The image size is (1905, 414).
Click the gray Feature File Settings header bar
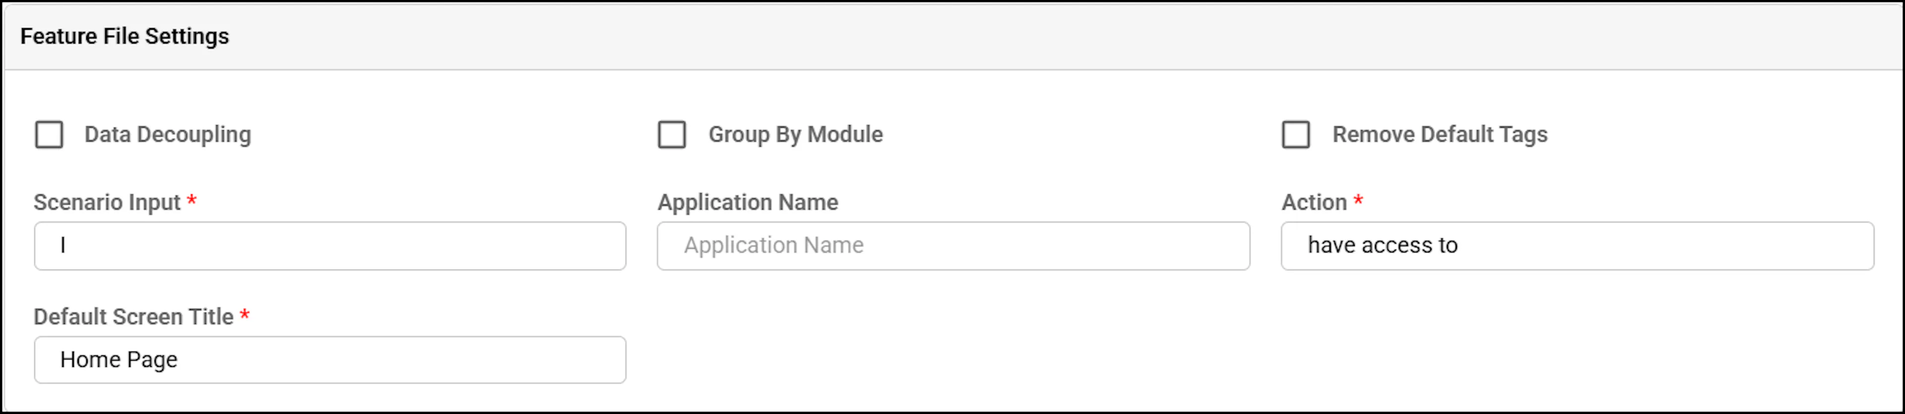click(x=952, y=36)
